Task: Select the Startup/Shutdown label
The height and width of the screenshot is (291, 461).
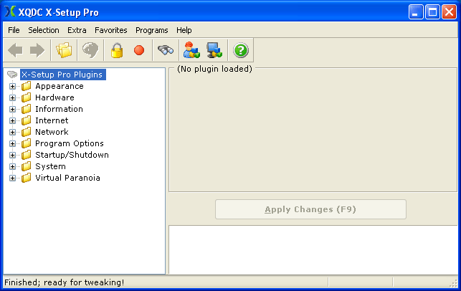Action: pyautogui.click(x=72, y=155)
